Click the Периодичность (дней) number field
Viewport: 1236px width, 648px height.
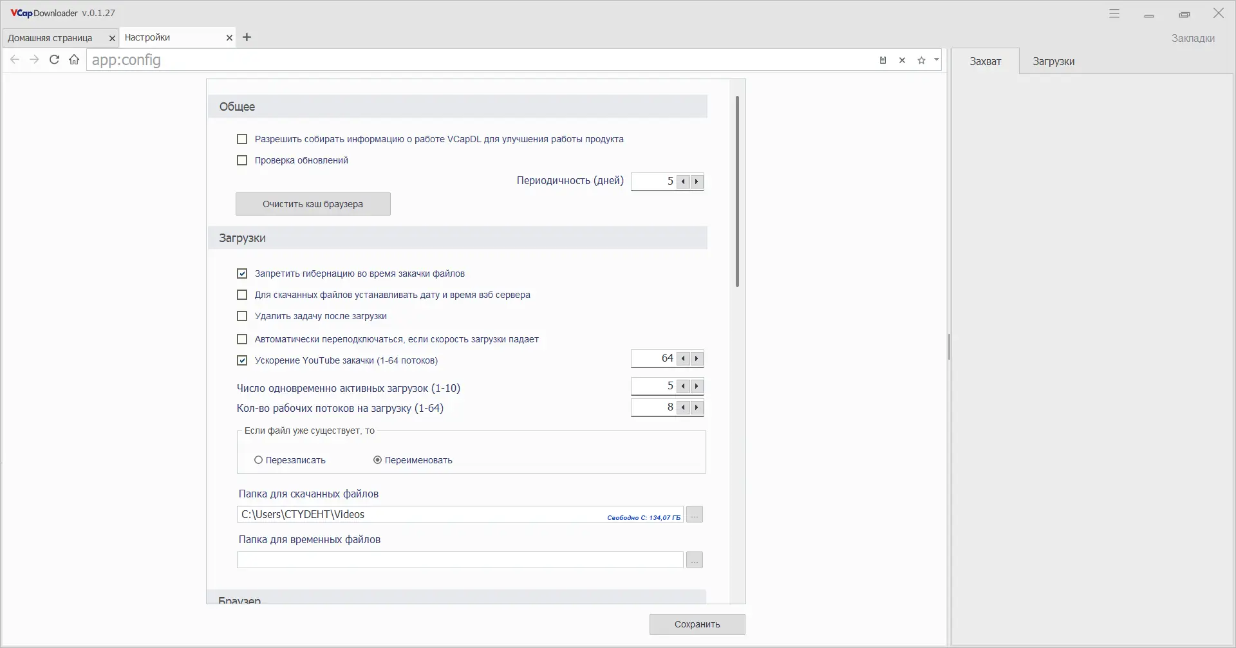click(654, 181)
